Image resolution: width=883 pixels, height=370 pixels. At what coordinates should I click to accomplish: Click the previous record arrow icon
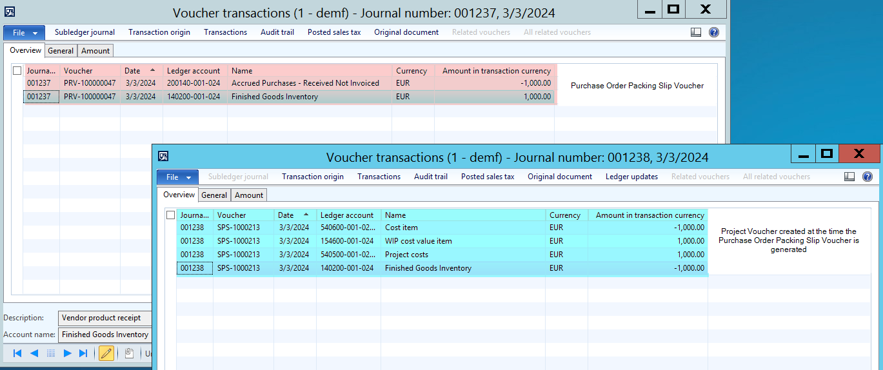[x=34, y=353]
